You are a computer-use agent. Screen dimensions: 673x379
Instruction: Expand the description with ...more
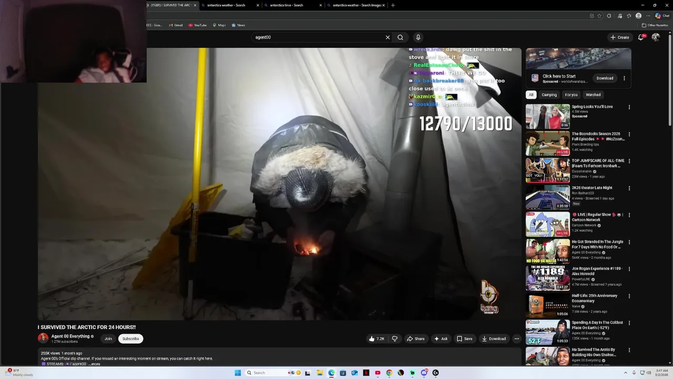(x=94, y=364)
